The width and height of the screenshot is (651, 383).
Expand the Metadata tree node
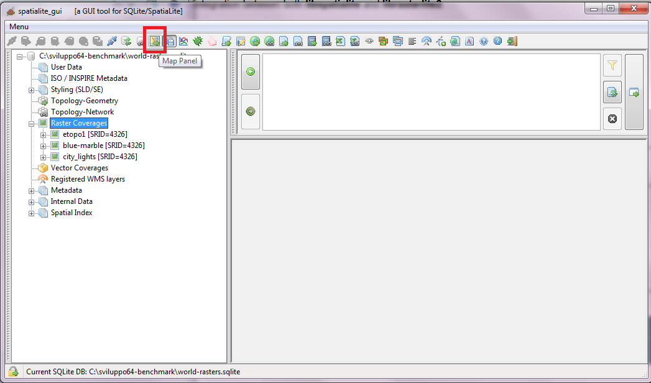click(x=31, y=191)
